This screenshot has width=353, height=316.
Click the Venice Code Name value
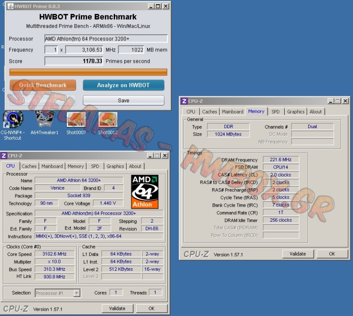[x=58, y=188]
